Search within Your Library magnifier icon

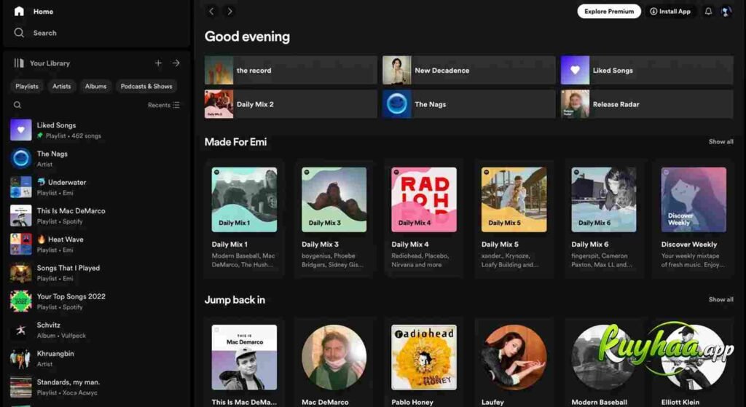(x=17, y=105)
